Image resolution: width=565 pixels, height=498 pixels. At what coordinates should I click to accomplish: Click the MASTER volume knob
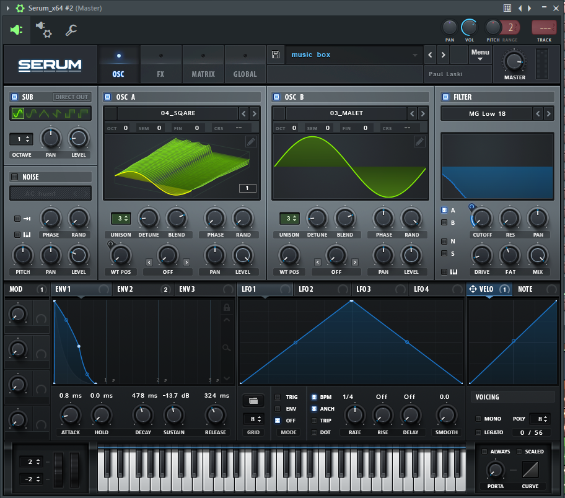pyautogui.click(x=514, y=61)
